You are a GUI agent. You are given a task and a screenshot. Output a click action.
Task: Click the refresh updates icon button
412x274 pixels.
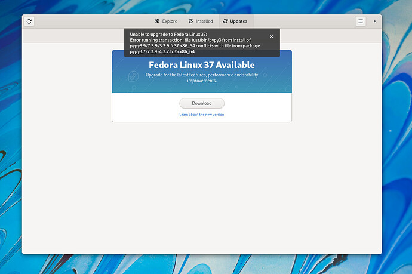tap(29, 21)
